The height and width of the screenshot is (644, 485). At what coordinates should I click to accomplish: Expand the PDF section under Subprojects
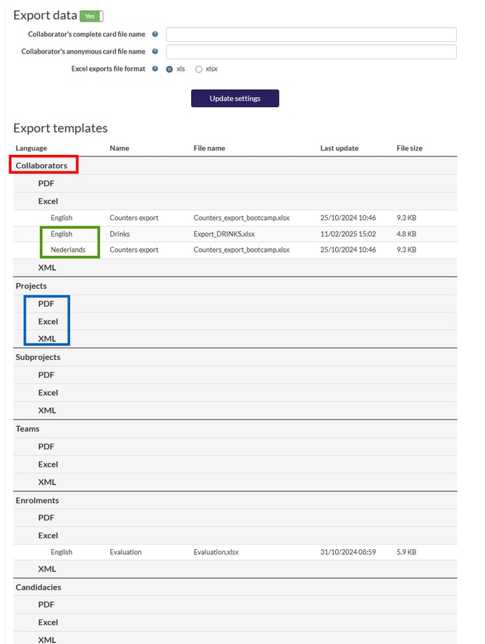click(46, 375)
